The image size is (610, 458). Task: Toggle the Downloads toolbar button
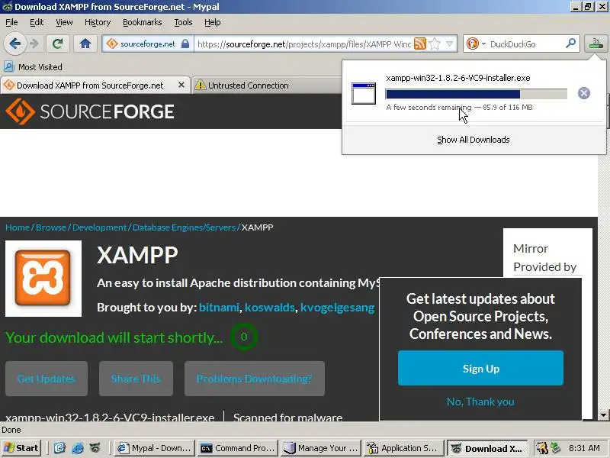(596, 44)
